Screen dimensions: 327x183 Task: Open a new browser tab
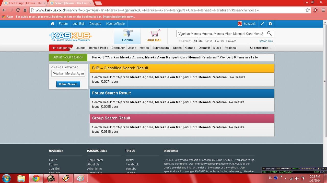(x=98, y=3)
